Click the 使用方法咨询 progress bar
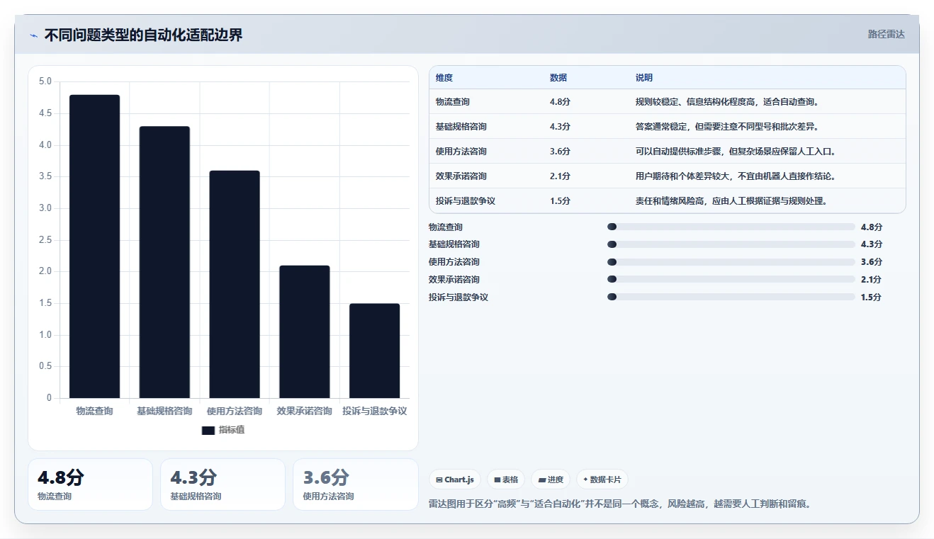The image size is (934, 539). point(731,262)
